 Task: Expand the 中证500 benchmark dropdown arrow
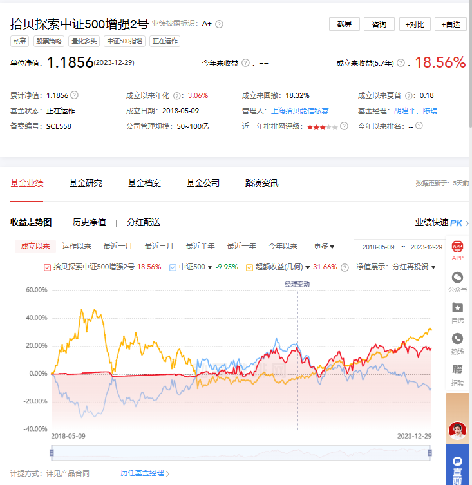210,267
